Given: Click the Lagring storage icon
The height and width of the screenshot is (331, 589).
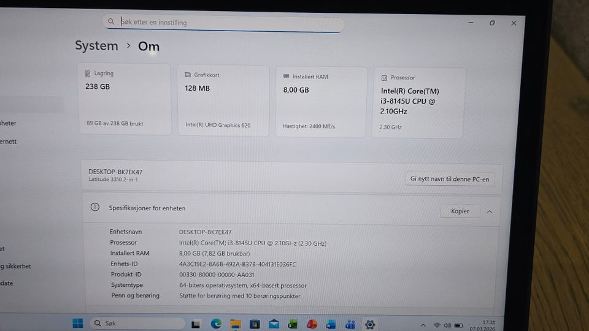Looking at the screenshot, I should pyautogui.click(x=88, y=73).
